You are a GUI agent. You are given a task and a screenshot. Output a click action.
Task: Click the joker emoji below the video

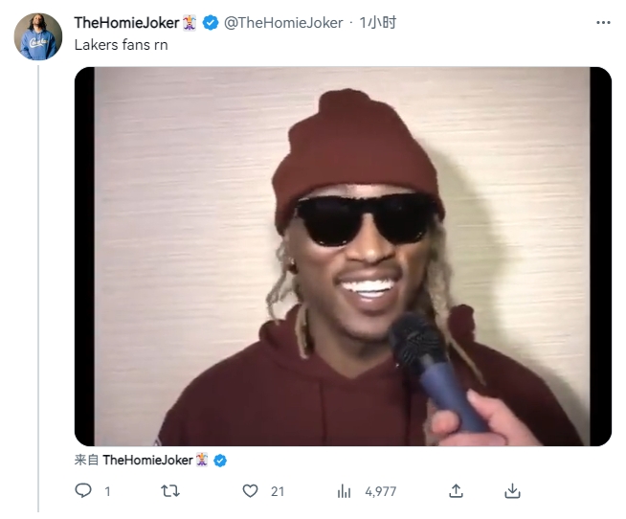(x=202, y=461)
